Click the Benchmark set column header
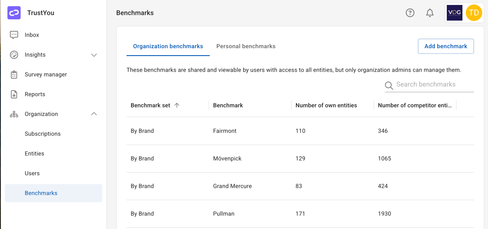The width and height of the screenshot is (488, 229). 150,105
